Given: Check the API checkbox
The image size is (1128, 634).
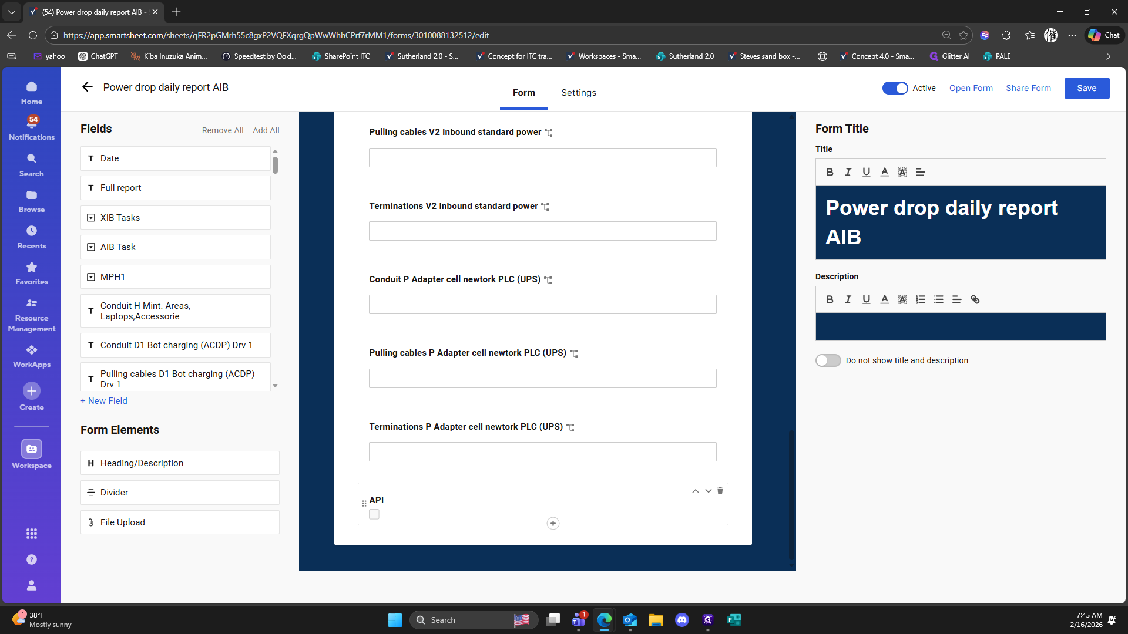Looking at the screenshot, I should point(374,514).
